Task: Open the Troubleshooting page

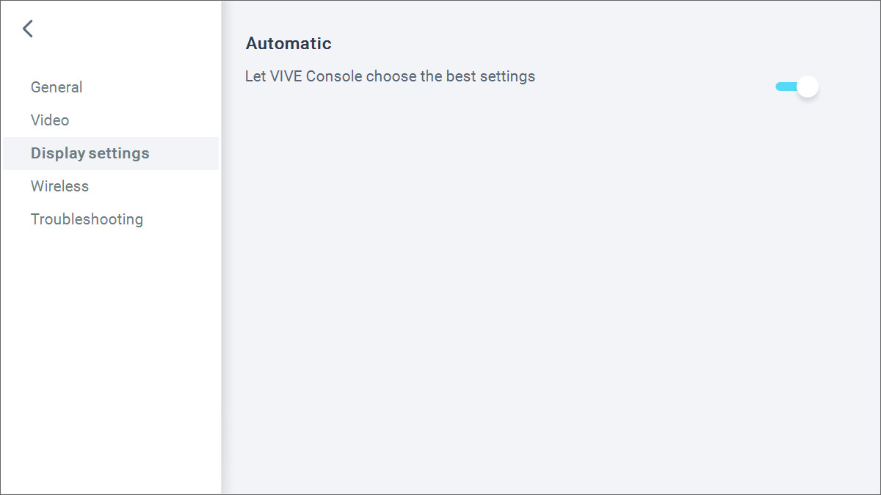Action: pyautogui.click(x=87, y=219)
